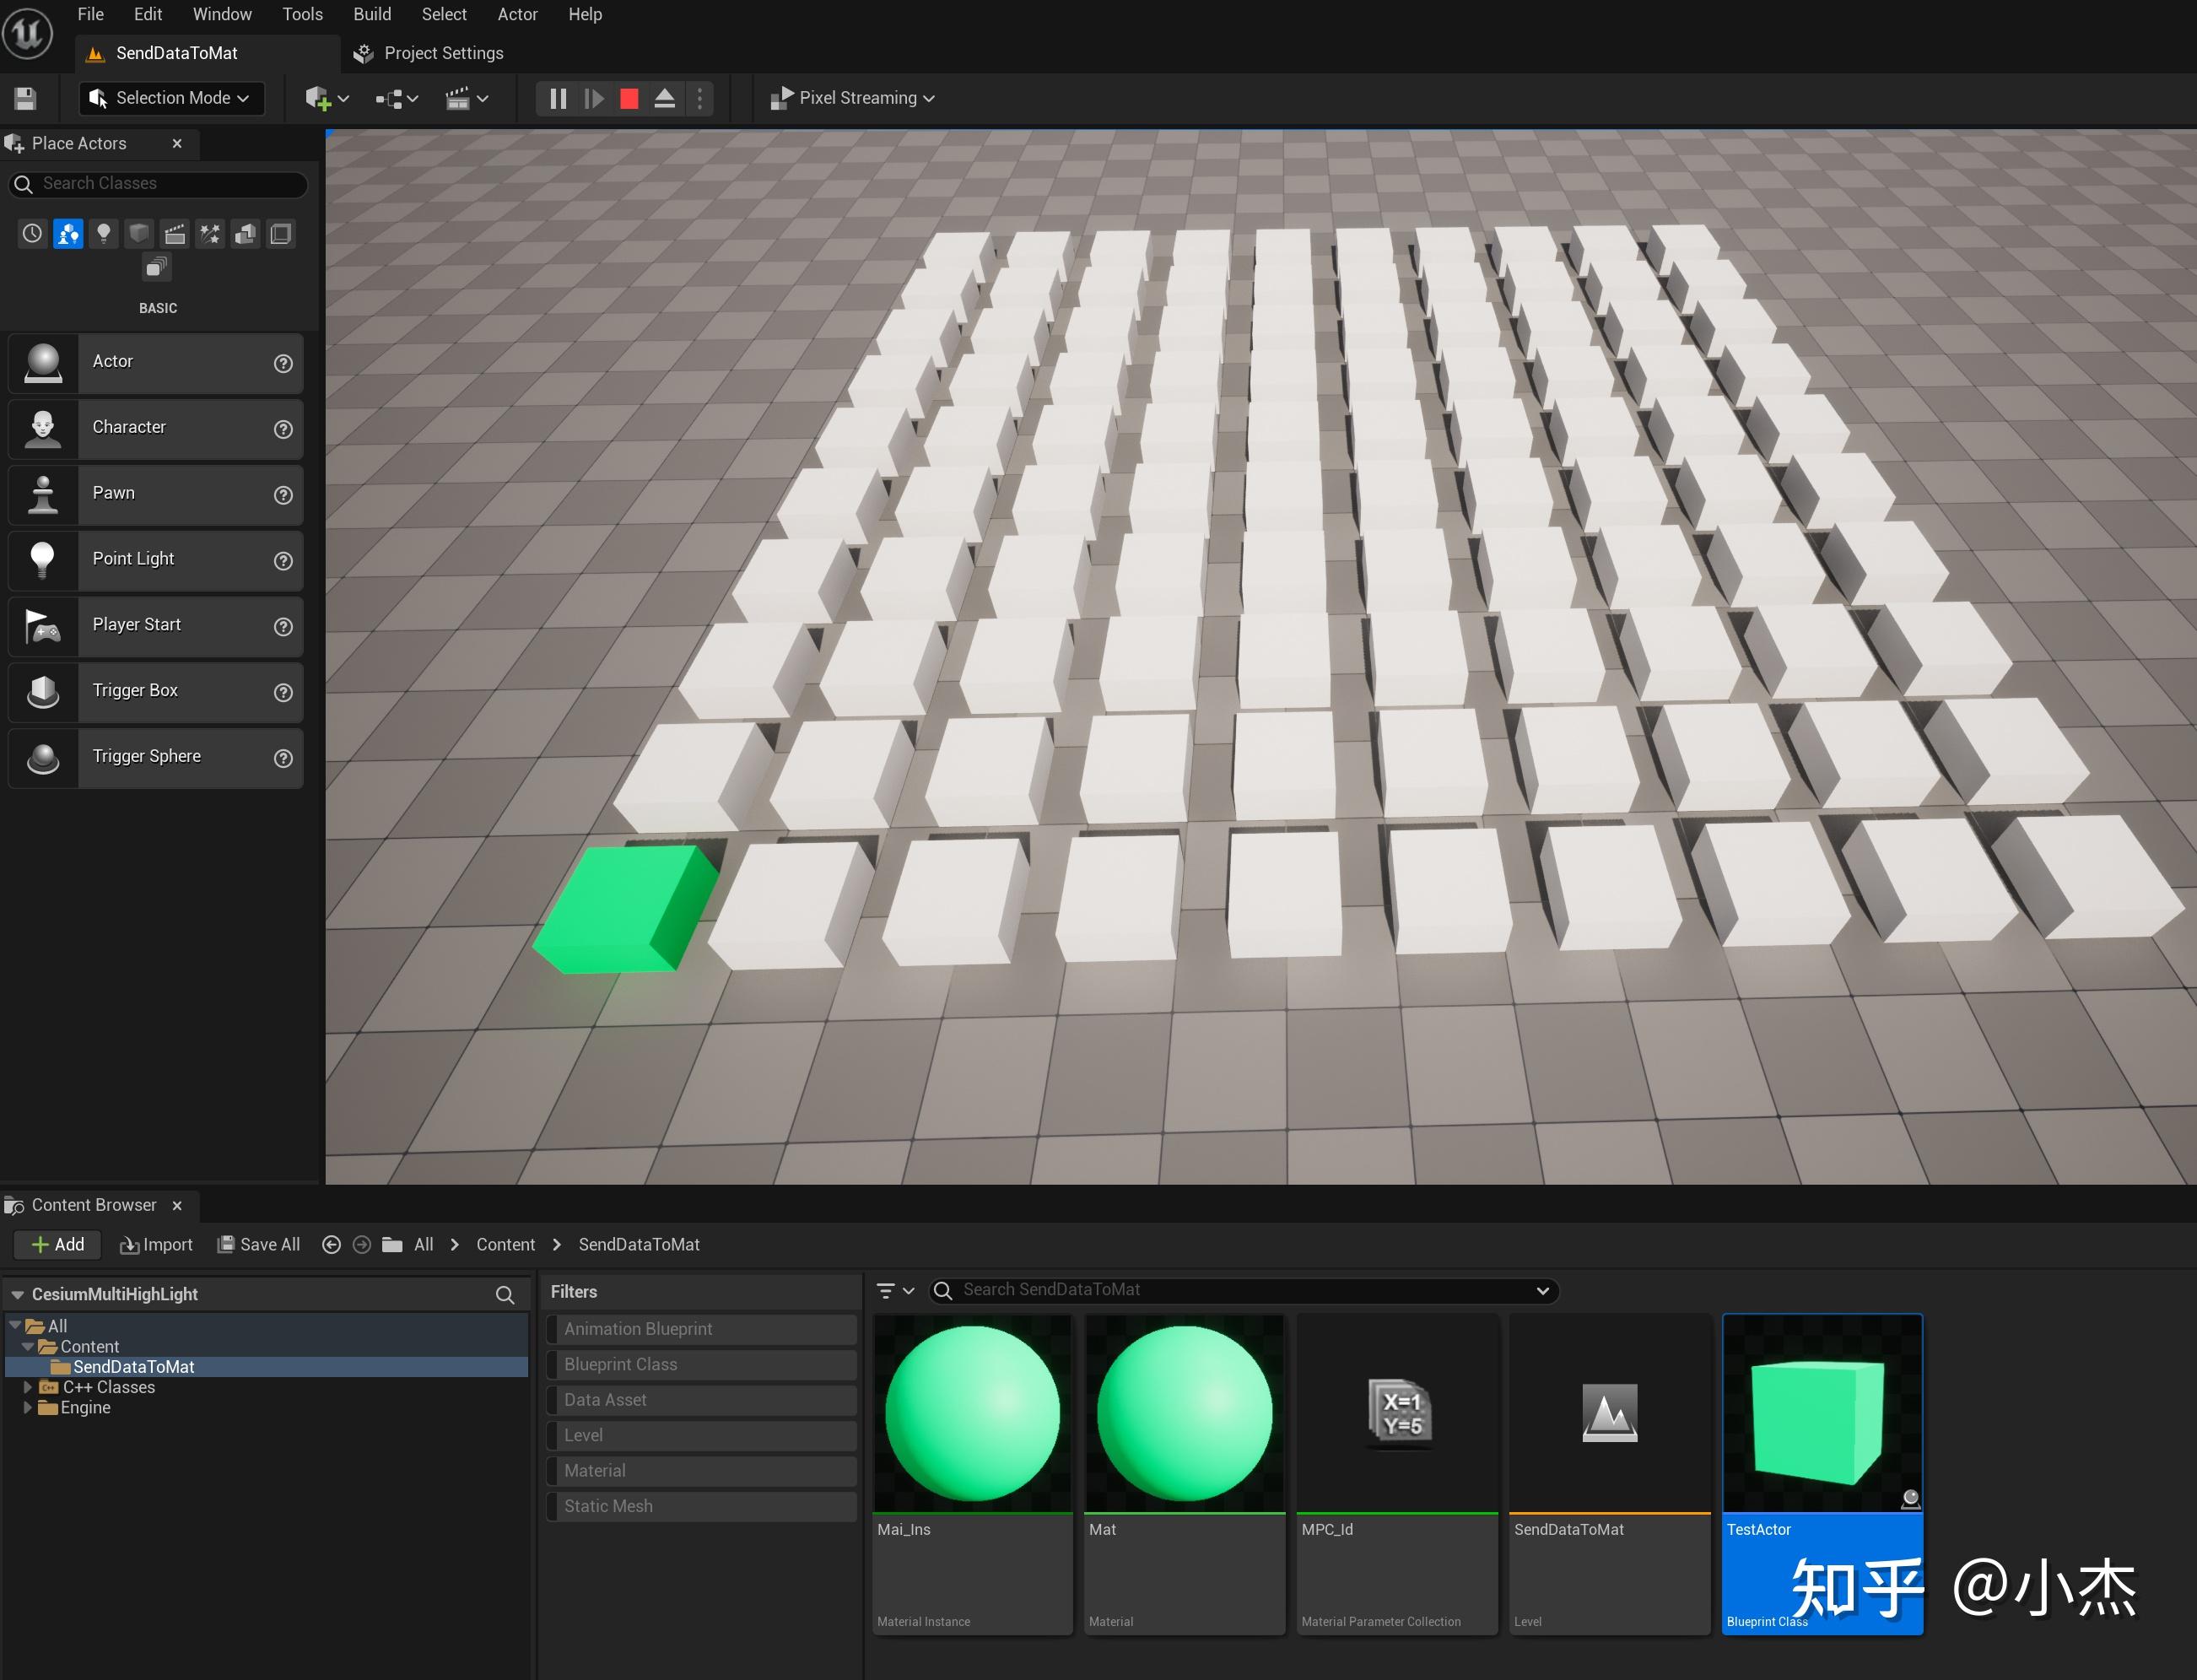
Task: Expand the C++ Classes folder
Action: click(x=29, y=1386)
